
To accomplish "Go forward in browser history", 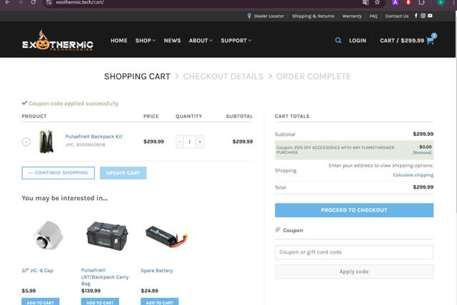I will coord(21,2).
